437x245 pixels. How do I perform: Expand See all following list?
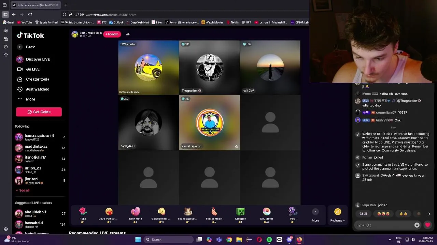click(23, 190)
